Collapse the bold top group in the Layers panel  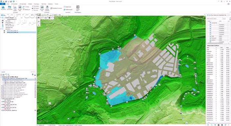(x=1, y=77)
